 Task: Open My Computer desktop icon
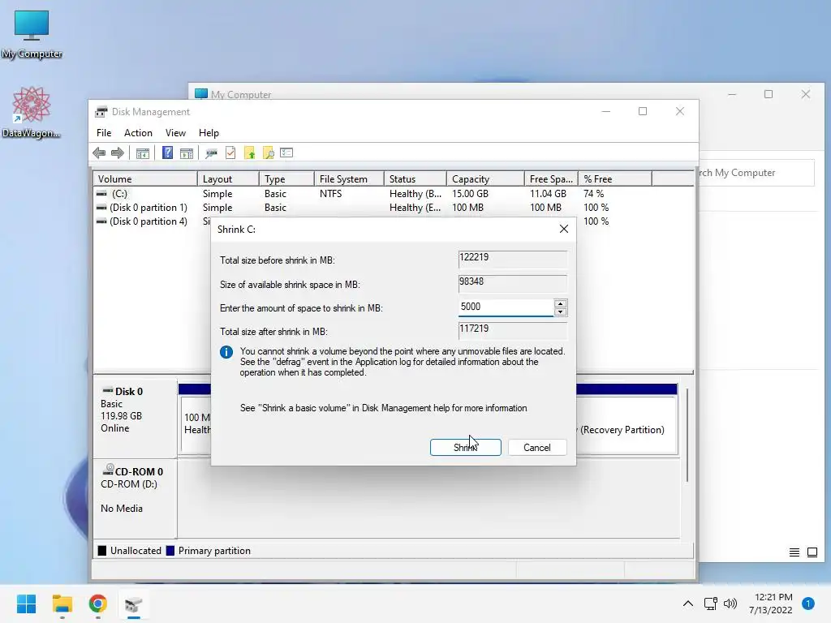click(x=32, y=34)
